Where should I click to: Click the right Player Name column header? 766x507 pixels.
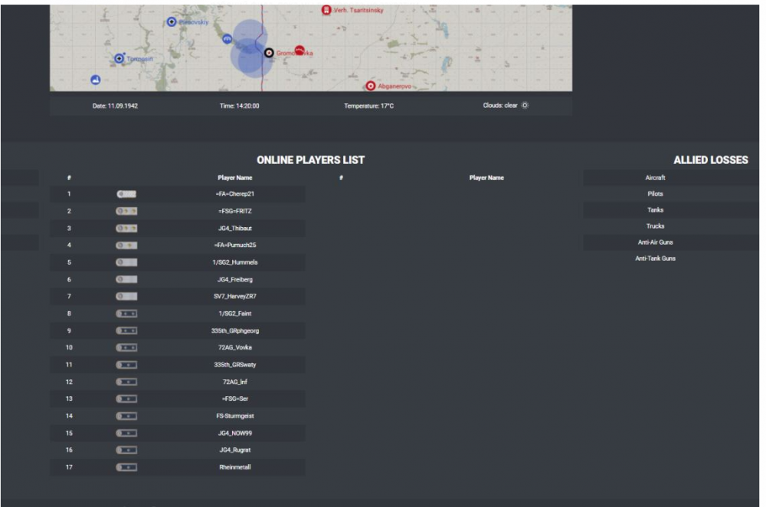click(486, 177)
